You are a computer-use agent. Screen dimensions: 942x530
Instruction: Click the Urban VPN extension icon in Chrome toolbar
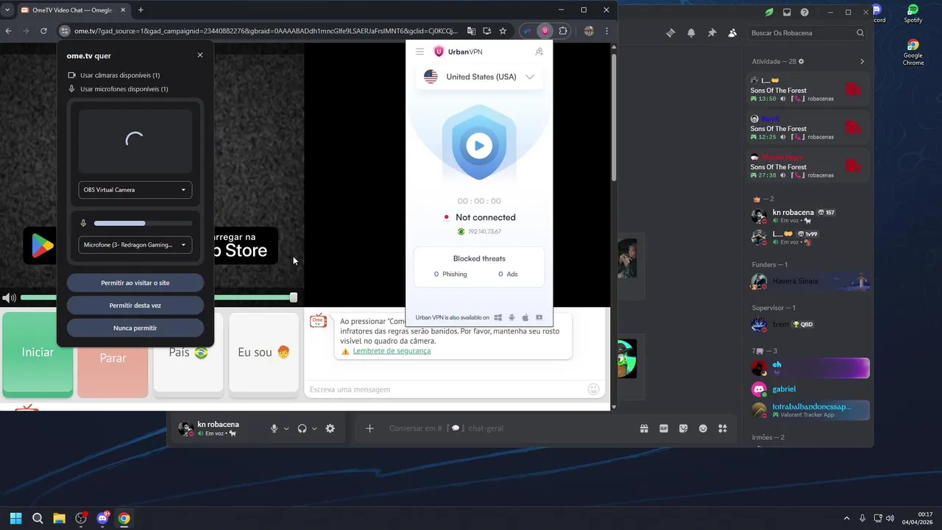545,31
